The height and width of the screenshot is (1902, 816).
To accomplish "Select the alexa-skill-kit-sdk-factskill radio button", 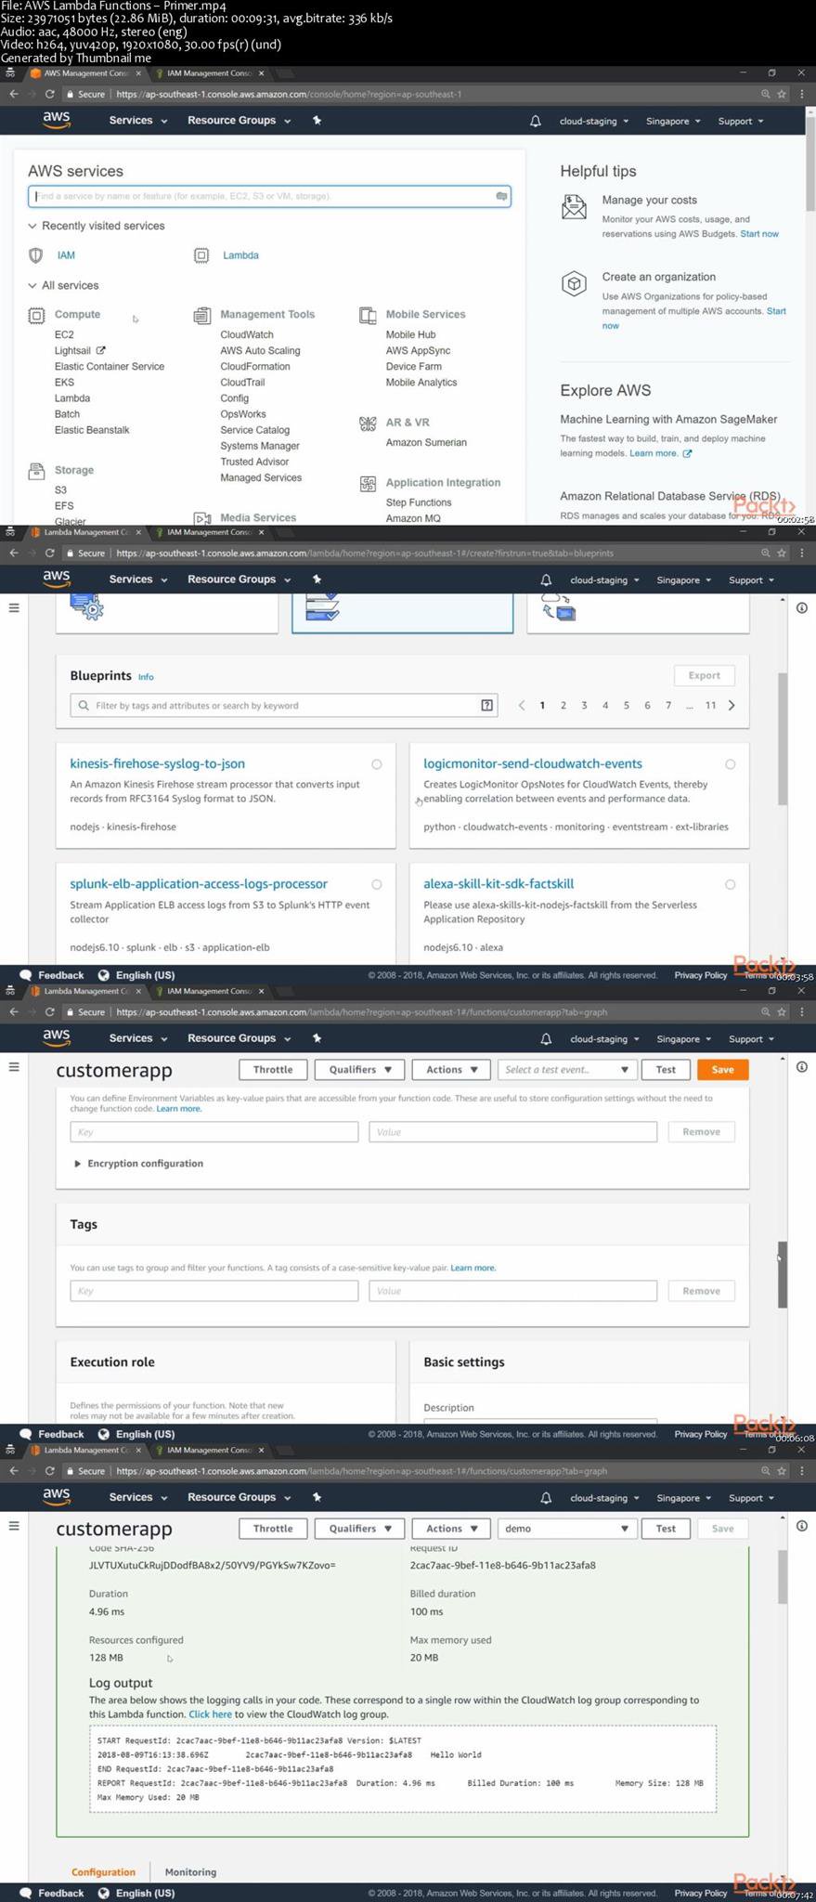I will [x=731, y=884].
